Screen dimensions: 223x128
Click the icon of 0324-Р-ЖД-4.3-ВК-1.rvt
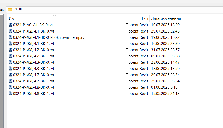pos(10,68)
